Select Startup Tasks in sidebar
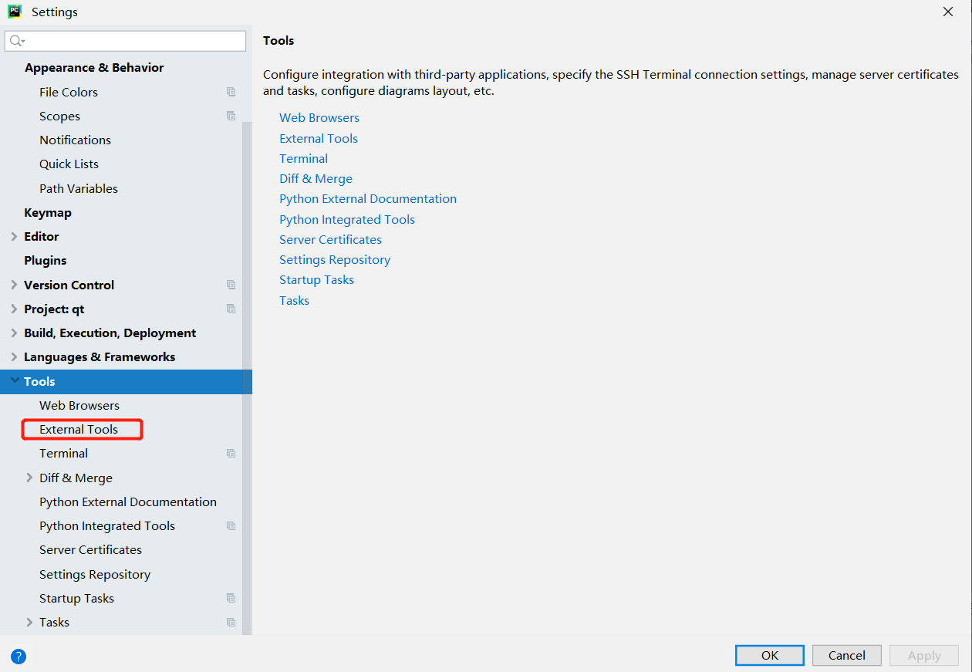The height and width of the screenshot is (672, 972). (76, 599)
